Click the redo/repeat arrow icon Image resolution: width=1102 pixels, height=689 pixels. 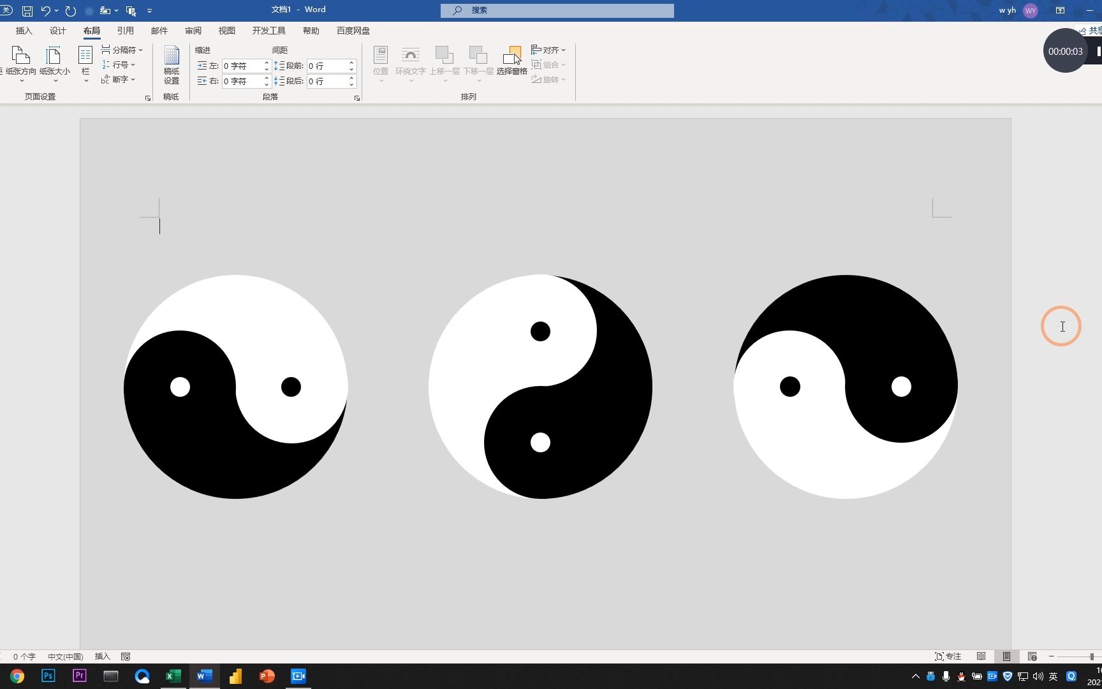point(71,11)
